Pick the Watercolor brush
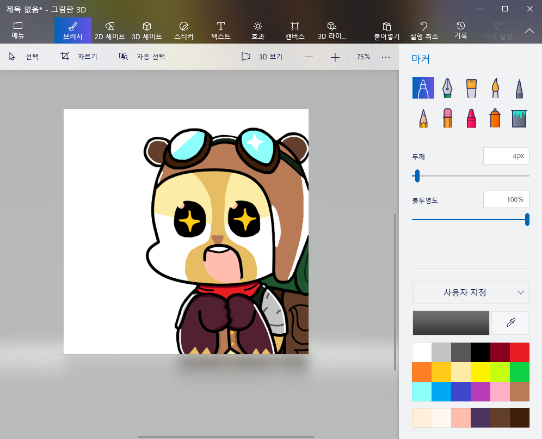Viewport: 542px width, 439px height. (495, 88)
